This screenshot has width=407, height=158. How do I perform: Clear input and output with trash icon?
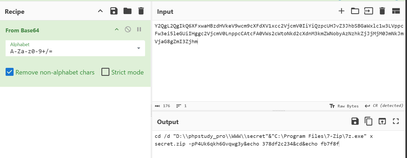click(382, 11)
